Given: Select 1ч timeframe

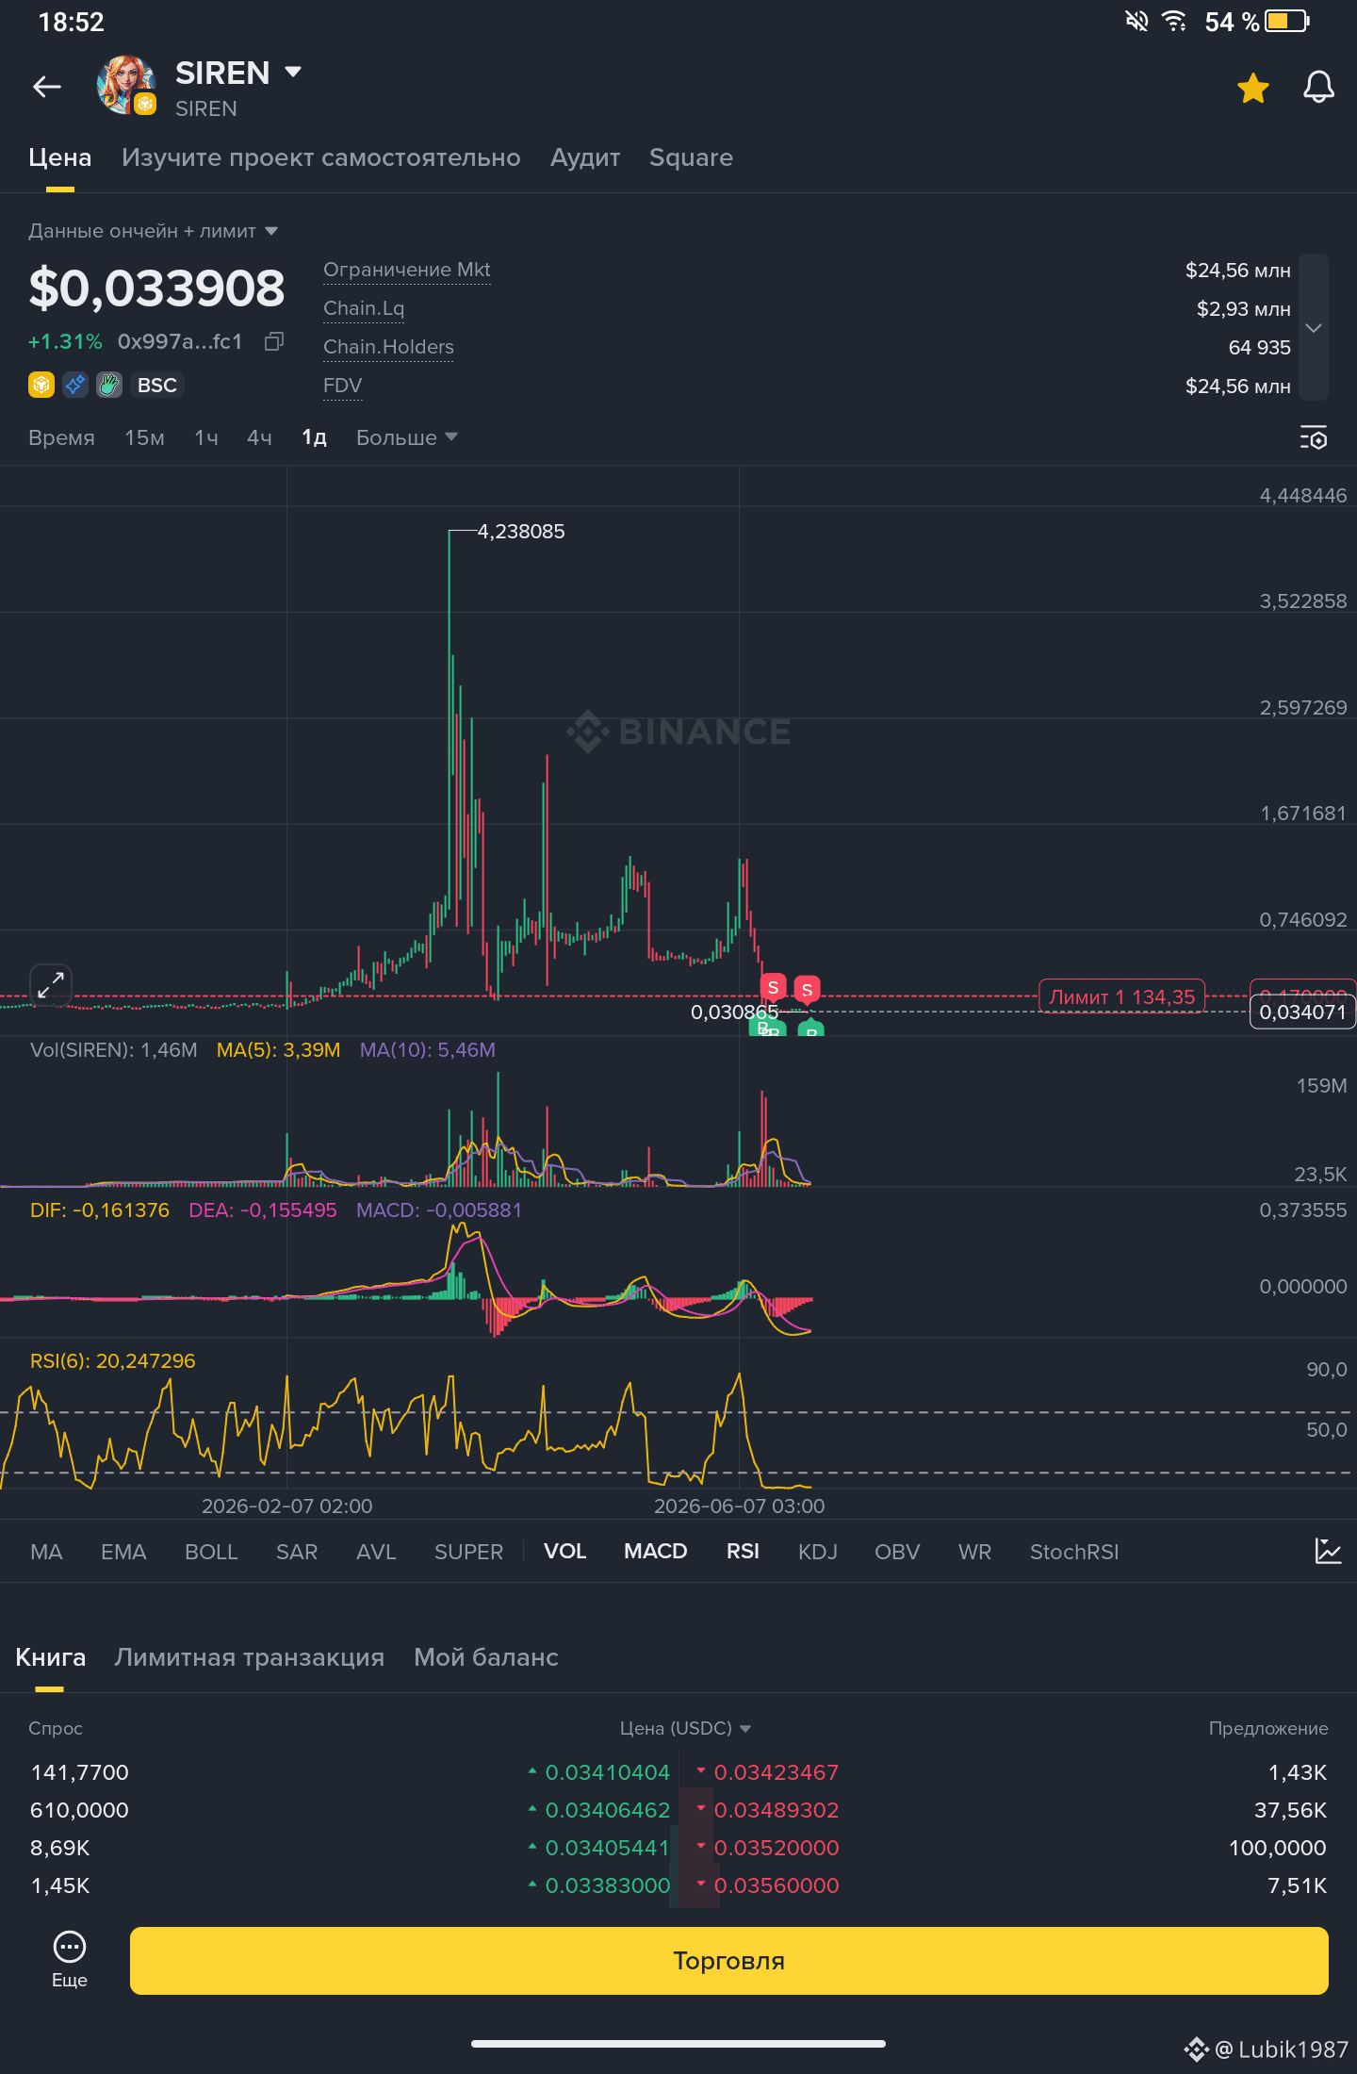Looking at the screenshot, I should 206,437.
